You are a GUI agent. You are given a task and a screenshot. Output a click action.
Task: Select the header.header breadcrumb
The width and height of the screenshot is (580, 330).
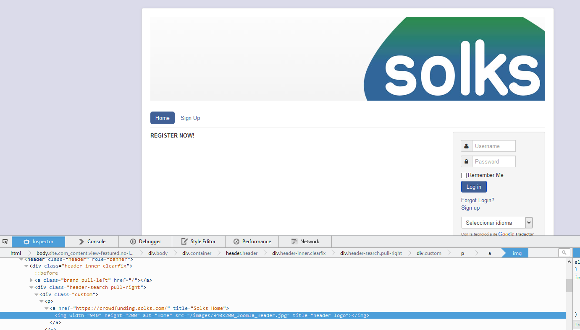(x=242, y=253)
